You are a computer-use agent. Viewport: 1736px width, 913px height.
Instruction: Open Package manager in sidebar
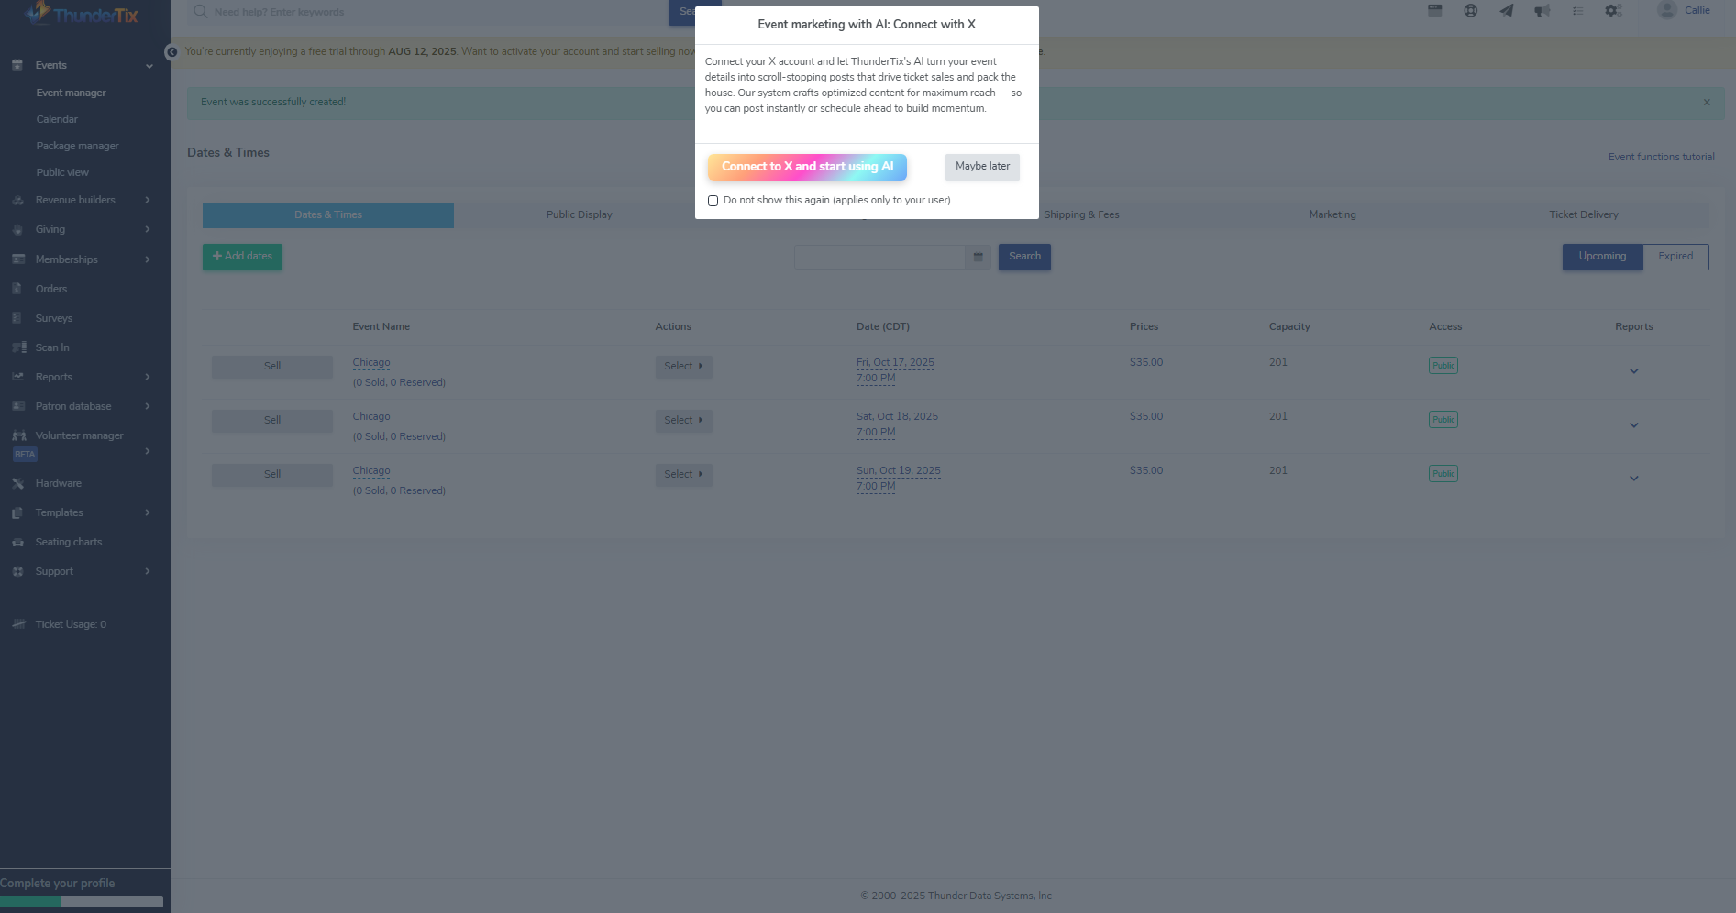point(77,146)
